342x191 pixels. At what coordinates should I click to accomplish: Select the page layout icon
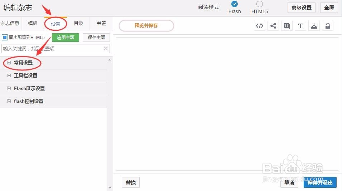pyautogui.click(x=287, y=26)
